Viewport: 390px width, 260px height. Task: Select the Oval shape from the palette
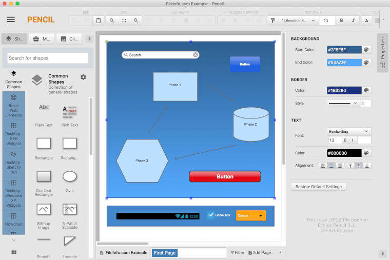70,176
